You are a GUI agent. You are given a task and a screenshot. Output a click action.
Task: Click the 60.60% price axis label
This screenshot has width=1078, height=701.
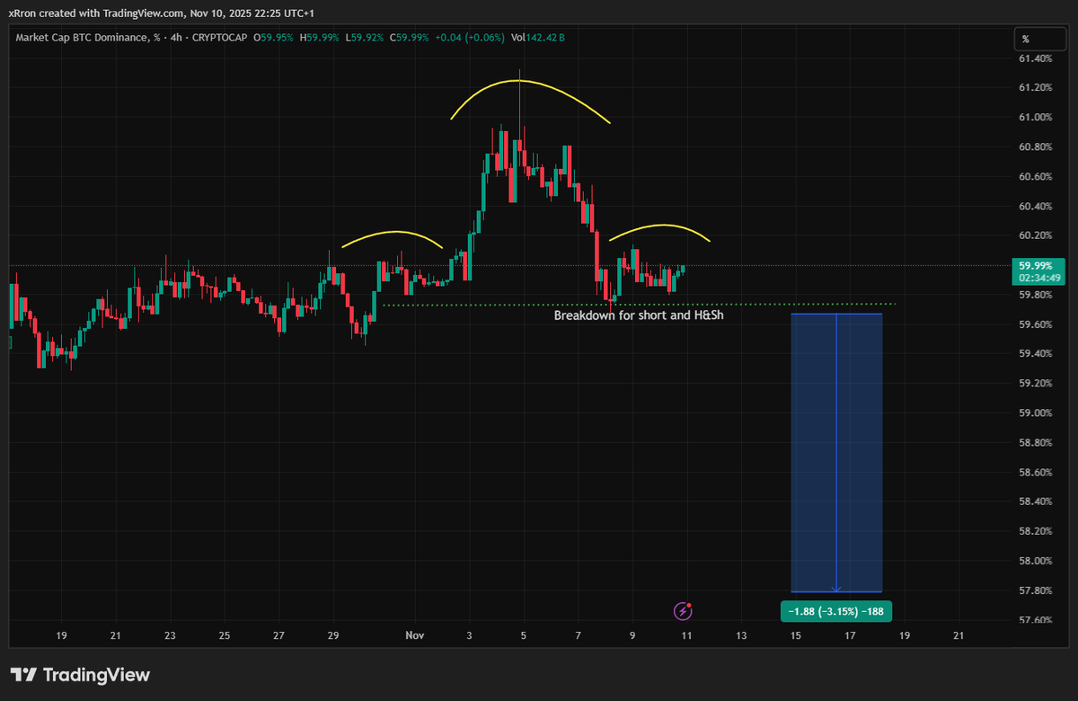1035,176
